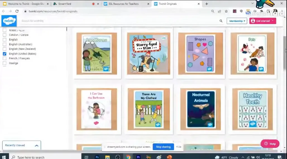Viewport: 287px width, 159px height.
Task: Open the Membership dropdown
Action: pos(237,21)
